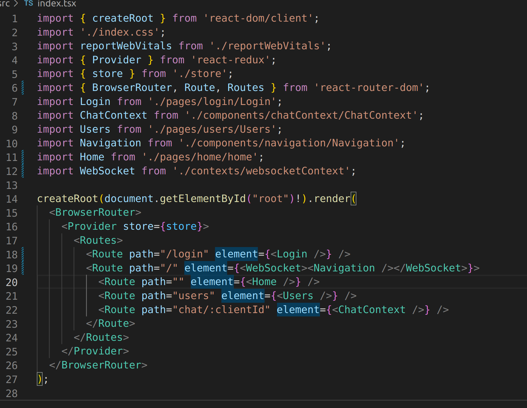Click the './store' import path string

pos(200,74)
